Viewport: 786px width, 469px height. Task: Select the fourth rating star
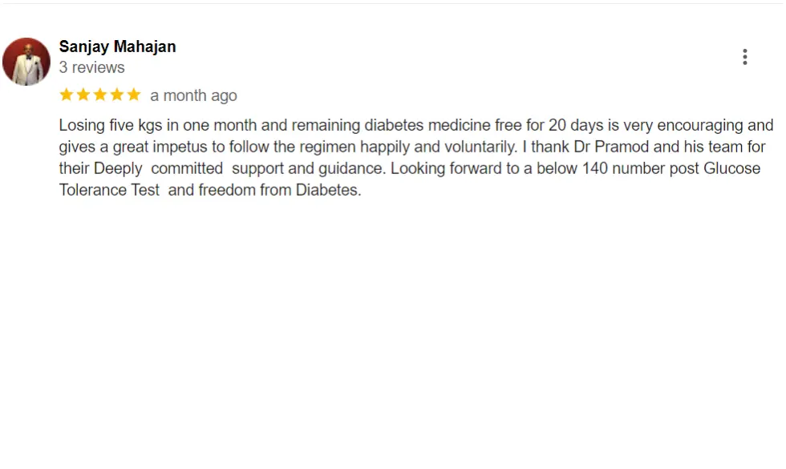[x=117, y=95]
